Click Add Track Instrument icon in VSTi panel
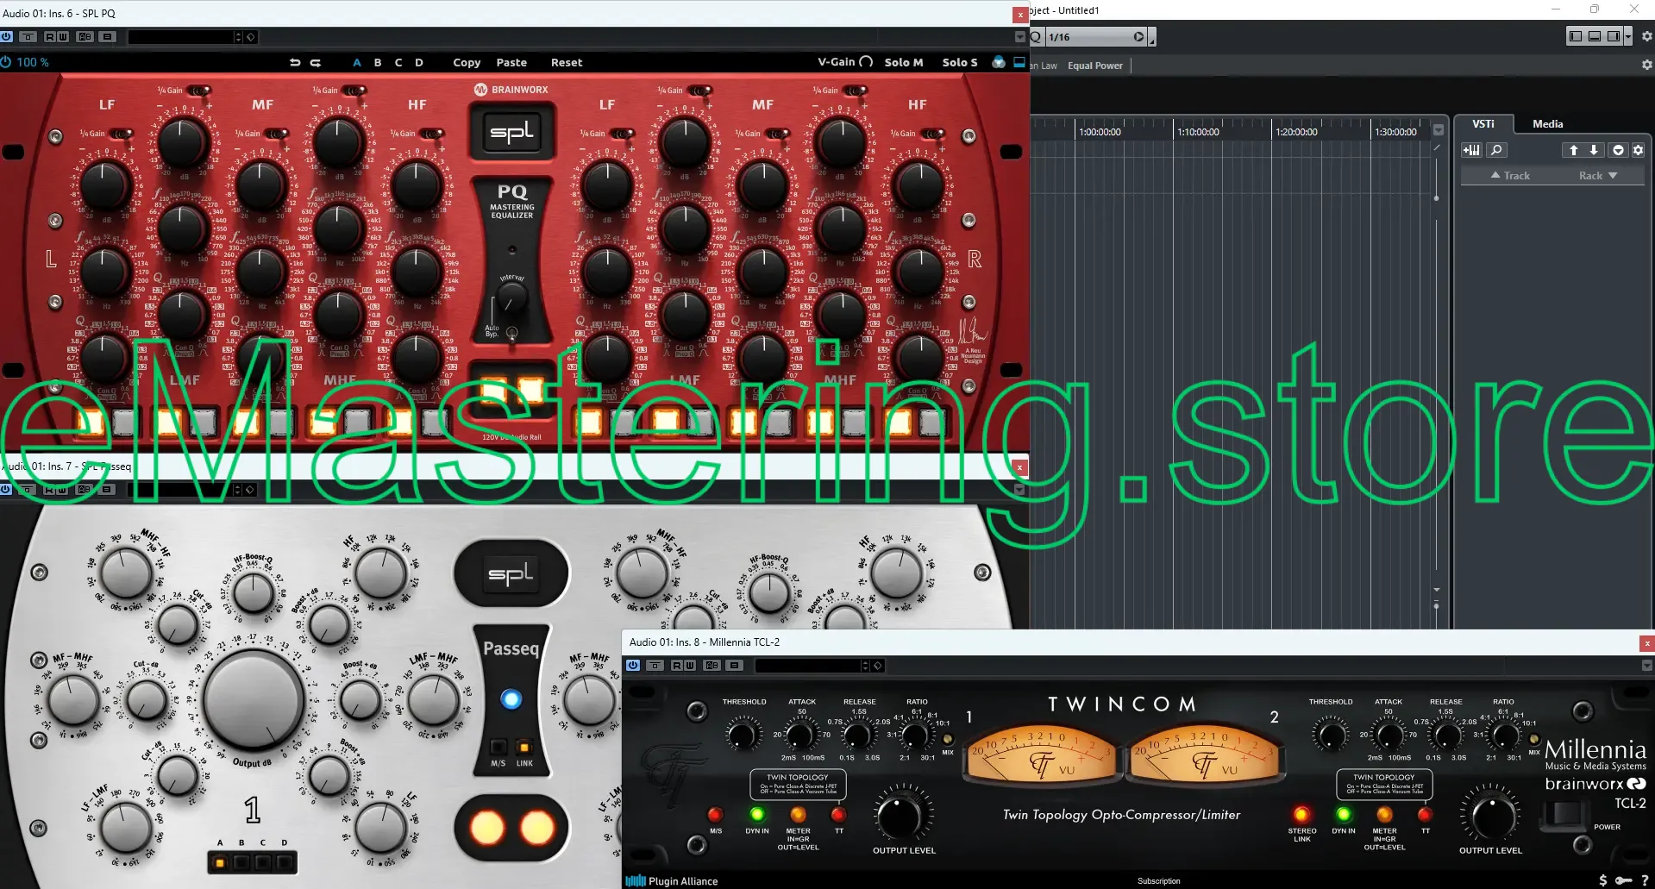This screenshot has width=1655, height=889. point(1471,150)
